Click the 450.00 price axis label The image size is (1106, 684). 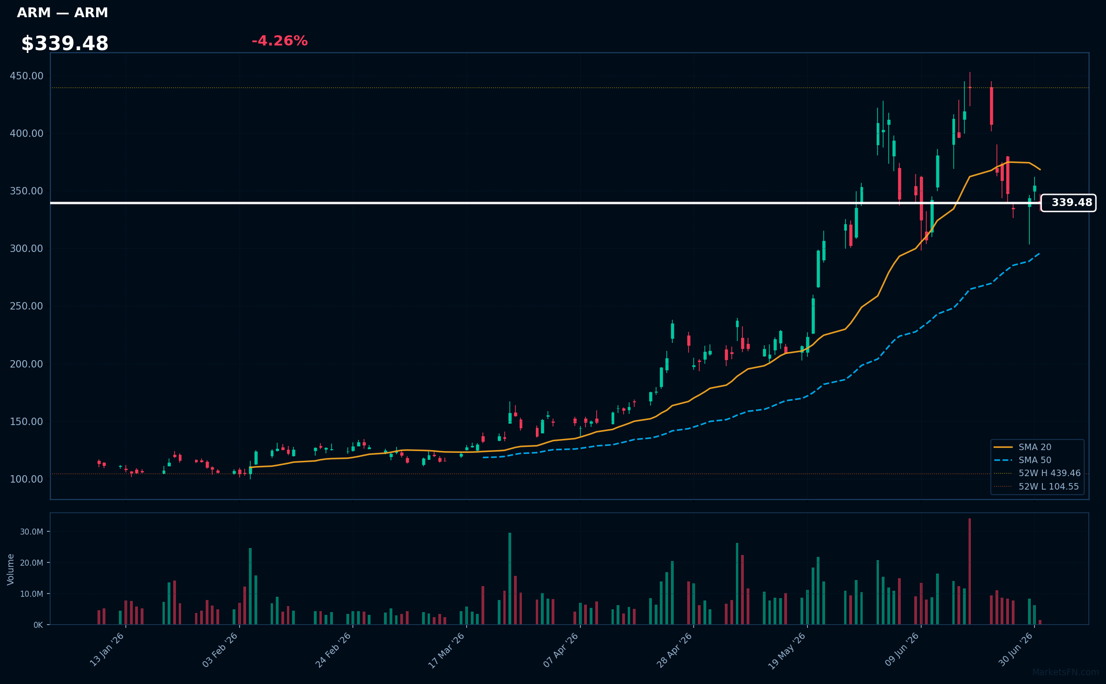(x=26, y=76)
